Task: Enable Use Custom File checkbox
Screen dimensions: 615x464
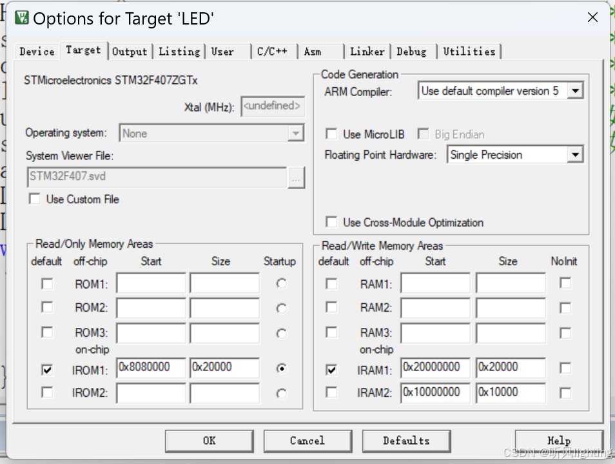Action: [x=35, y=199]
